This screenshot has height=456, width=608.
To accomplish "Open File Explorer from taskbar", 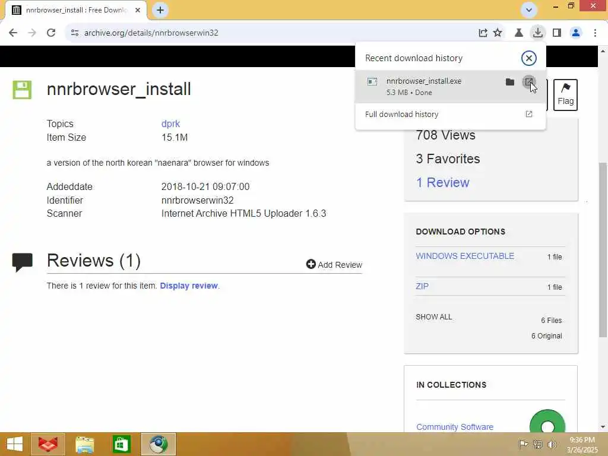I will (84, 444).
